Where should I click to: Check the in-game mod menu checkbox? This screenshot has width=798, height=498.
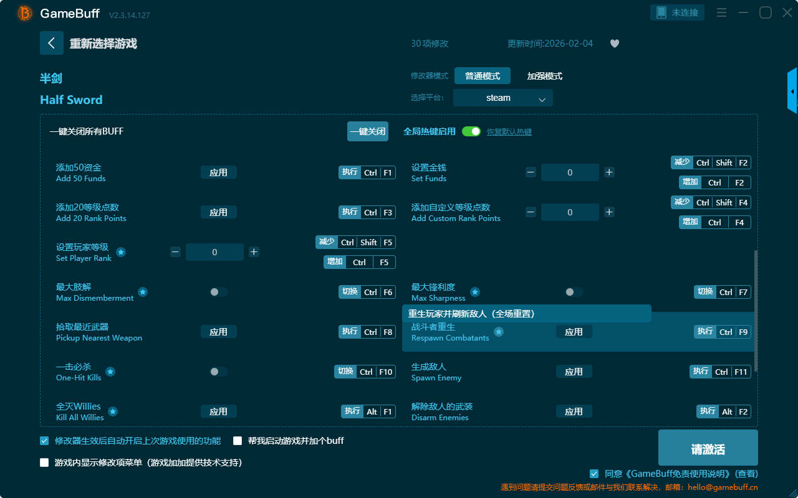44,463
